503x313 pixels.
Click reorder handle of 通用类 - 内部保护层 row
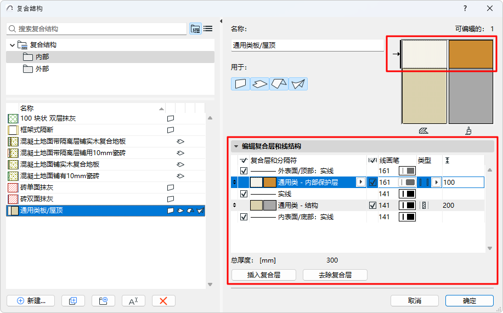click(x=235, y=182)
